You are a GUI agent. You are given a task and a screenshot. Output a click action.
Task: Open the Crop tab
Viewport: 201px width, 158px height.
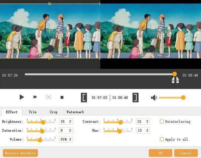[54, 112]
